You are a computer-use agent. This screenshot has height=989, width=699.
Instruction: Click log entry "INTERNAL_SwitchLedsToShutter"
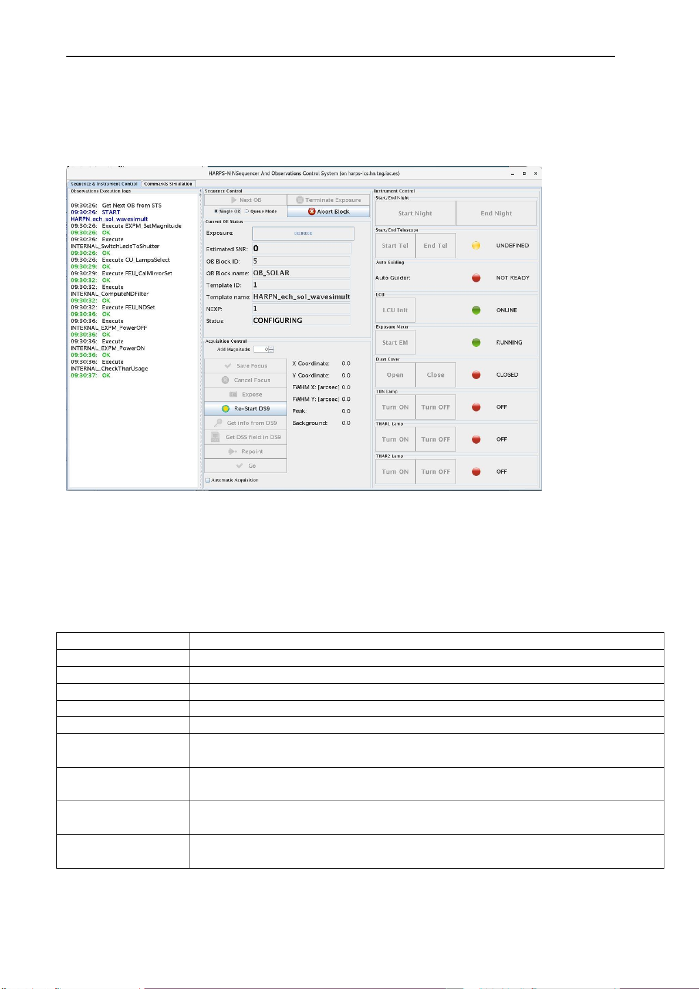[115, 247]
